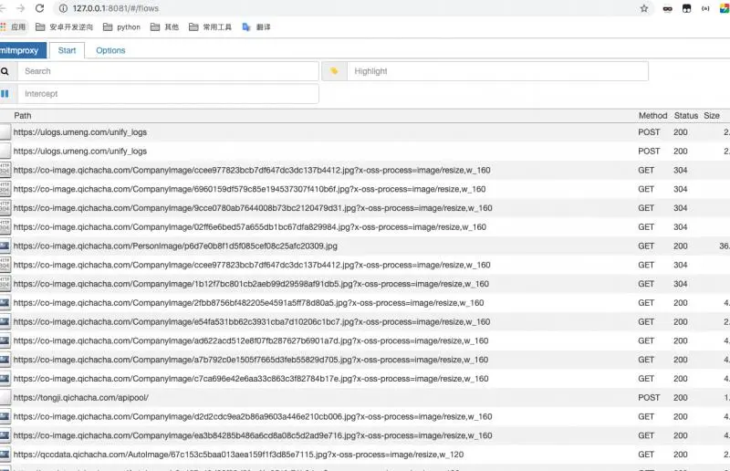Sort flows by Method column header
The image size is (730, 471).
click(x=652, y=116)
